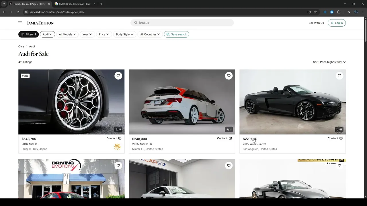Favorite the 2025 Audi RS 6 listing
The width and height of the screenshot is (367, 206).
(x=229, y=76)
